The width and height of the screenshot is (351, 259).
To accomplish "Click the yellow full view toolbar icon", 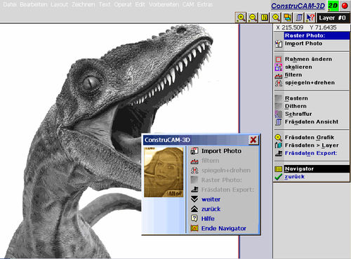I will (x=265, y=18).
